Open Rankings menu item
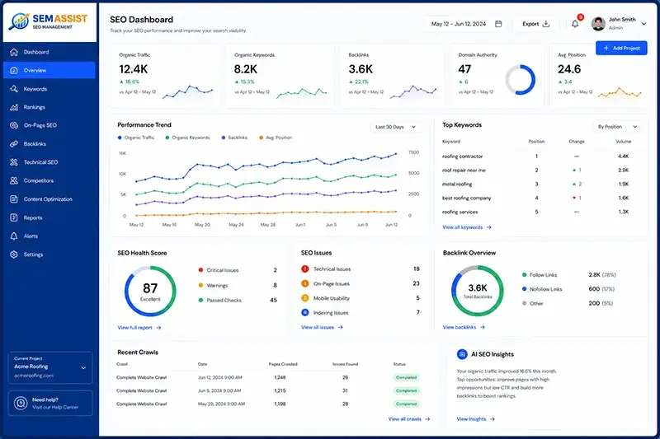 click(x=49, y=107)
